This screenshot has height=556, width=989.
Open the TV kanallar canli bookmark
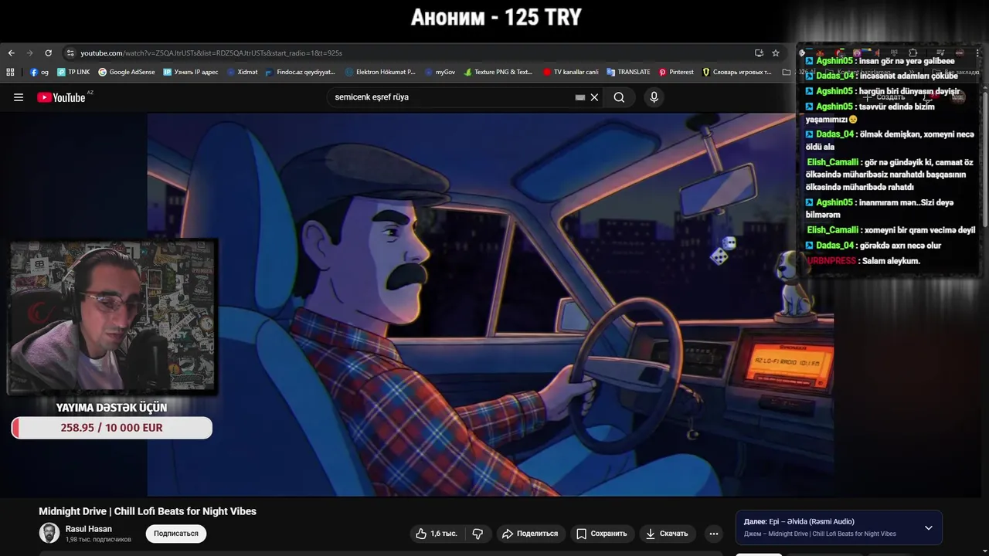(570, 72)
